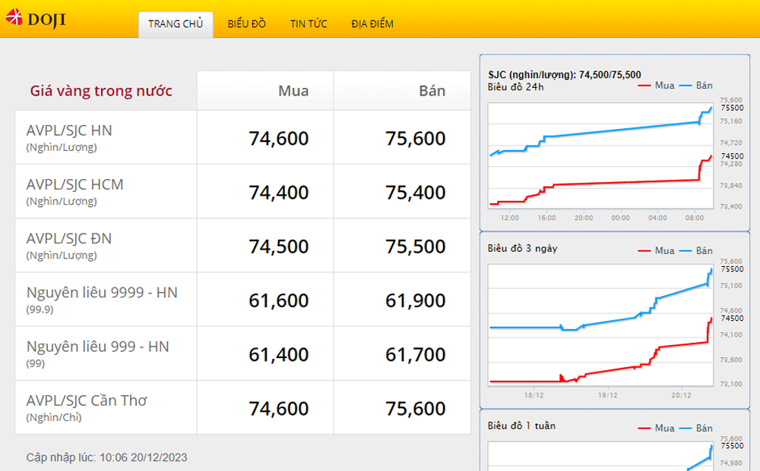This screenshot has width=760, height=471.
Task: Click the Bán price 75,400 for AVPL/SJC HCM
Action: pyautogui.click(x=416, y=193)
